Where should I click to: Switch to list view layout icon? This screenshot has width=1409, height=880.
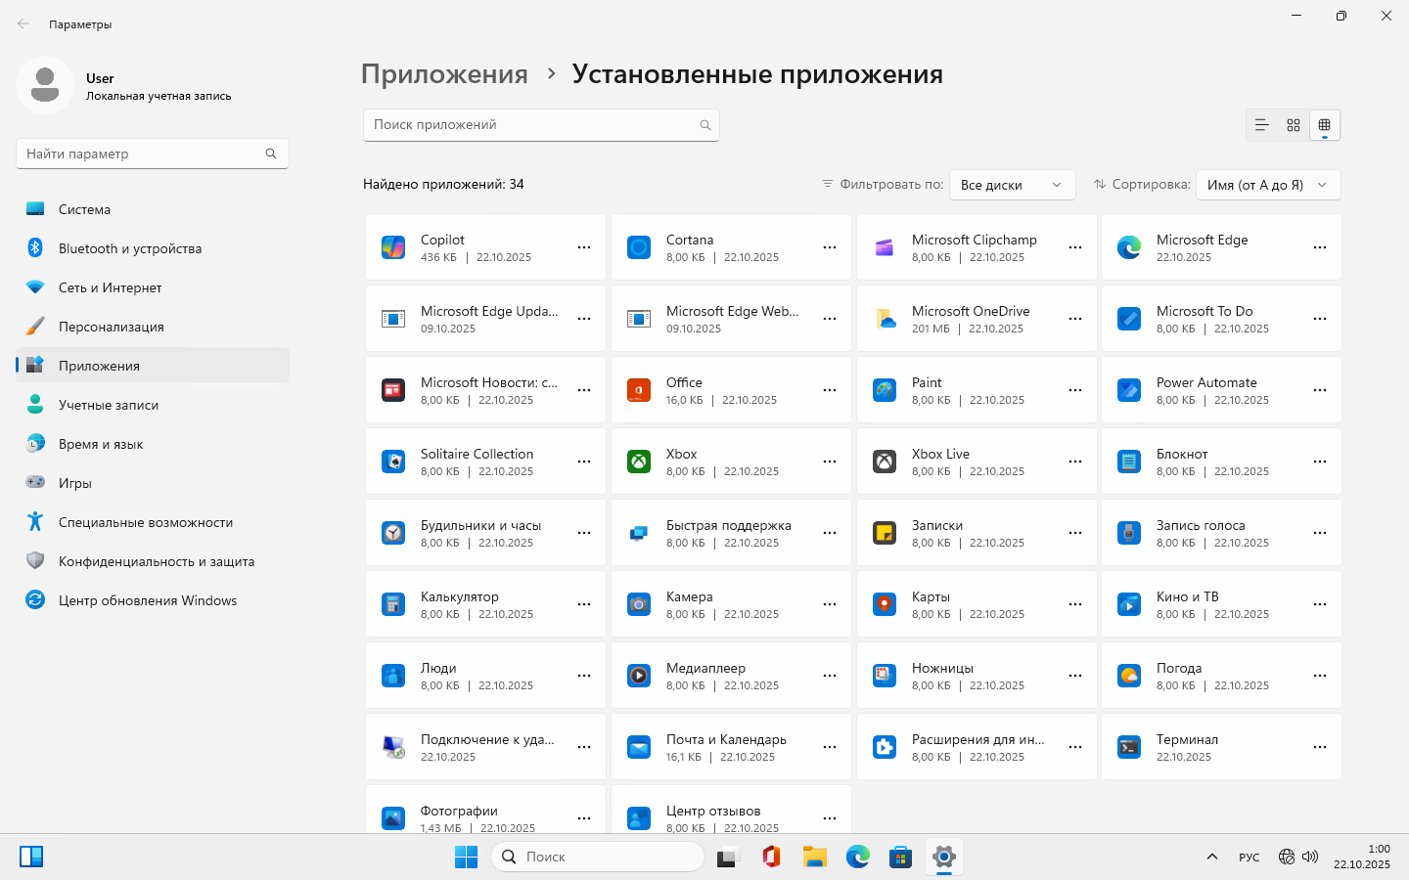pyautogui.click(x=1261, y=125)
